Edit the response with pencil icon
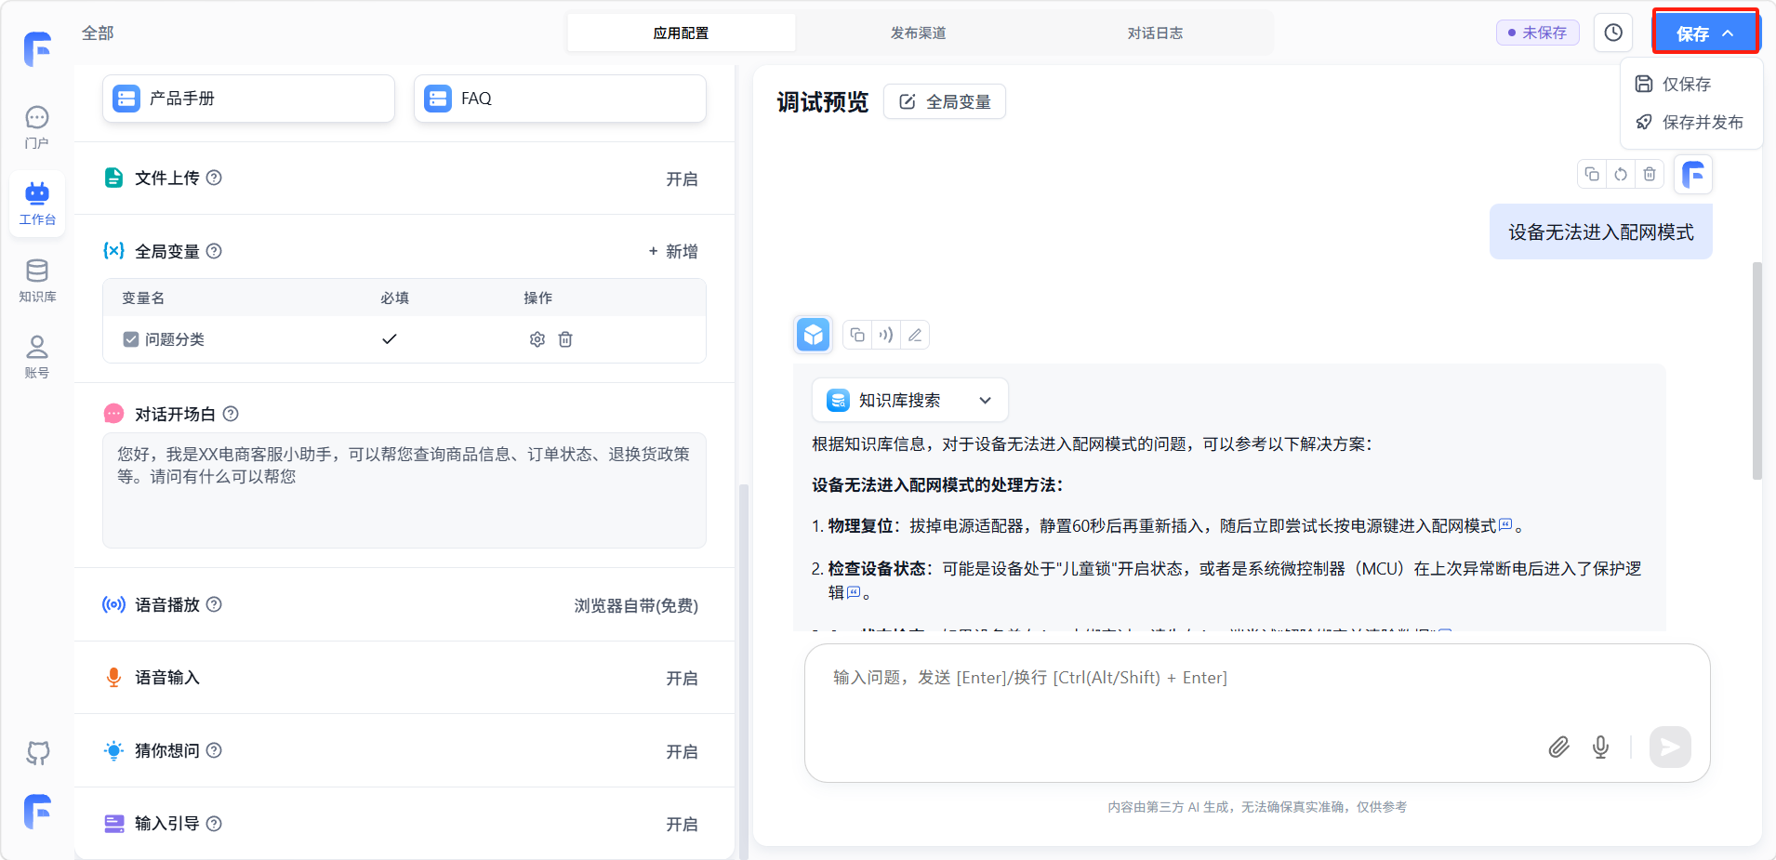This screenshot has width=1776, height=860. tap(915, 335)
